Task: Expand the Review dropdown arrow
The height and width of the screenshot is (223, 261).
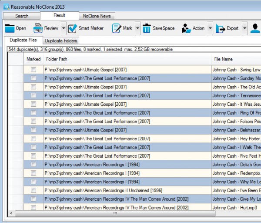Action: pos(64,28)
